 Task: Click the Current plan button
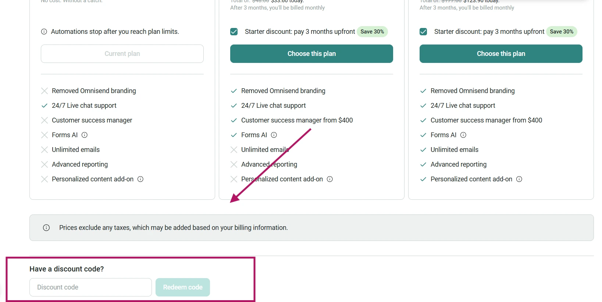click(122, 54)
